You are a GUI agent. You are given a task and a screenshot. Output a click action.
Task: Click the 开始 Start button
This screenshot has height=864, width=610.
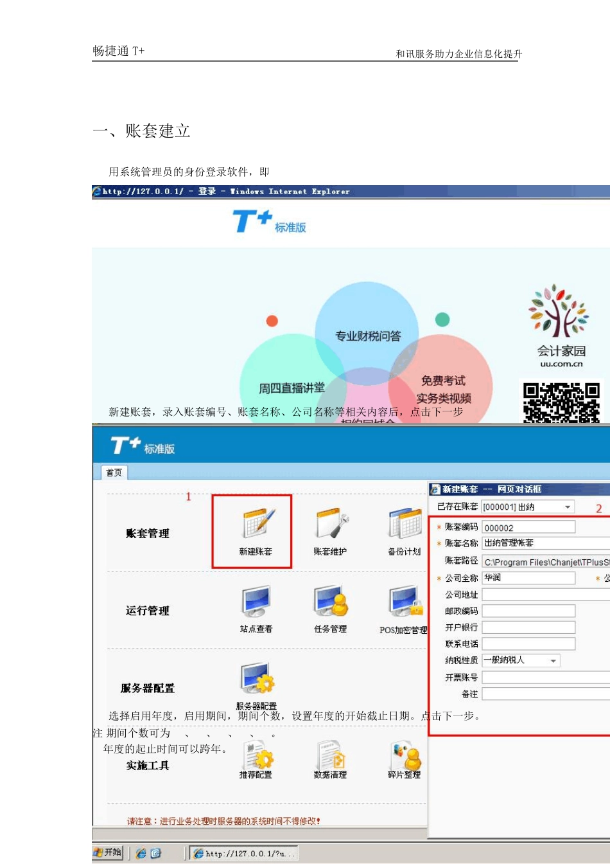pyautogui.click(x=108, y=852)
